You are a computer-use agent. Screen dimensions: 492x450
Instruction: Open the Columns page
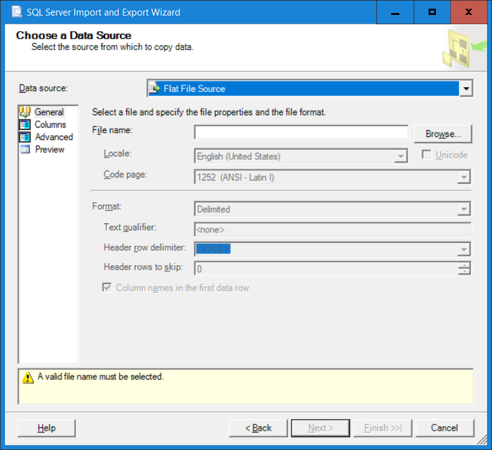point(50,124)
